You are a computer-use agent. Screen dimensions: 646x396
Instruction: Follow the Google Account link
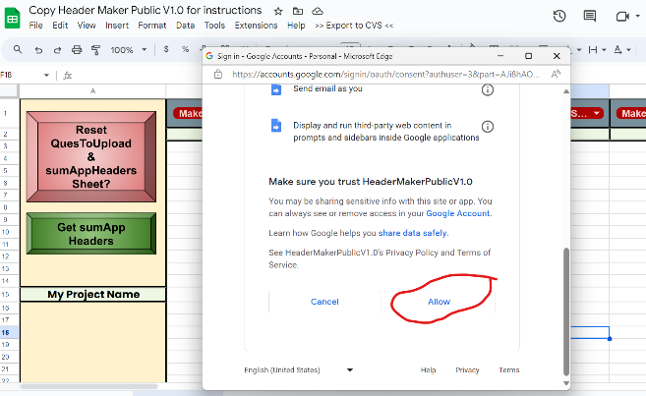(x=458, y=213)
